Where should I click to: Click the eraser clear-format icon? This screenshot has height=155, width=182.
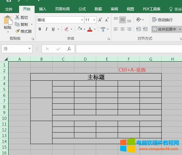tap(67, 29)
